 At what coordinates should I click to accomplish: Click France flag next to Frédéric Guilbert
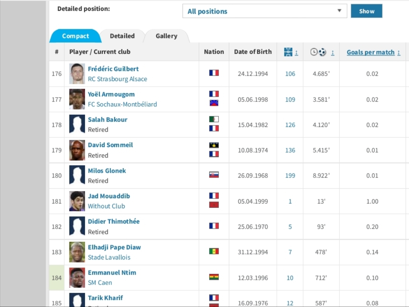tap(214, 73)
